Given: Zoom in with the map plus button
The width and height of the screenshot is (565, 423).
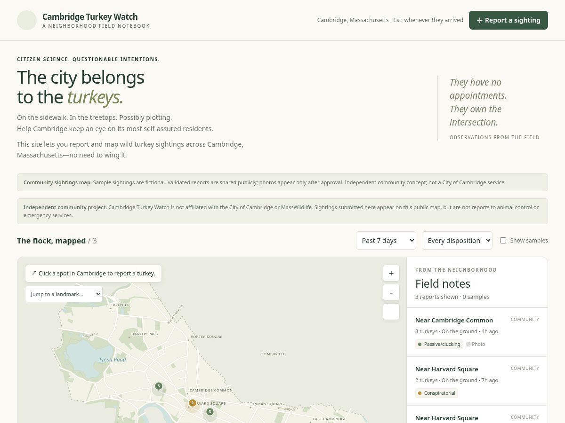Looking at the screenshot, I should point(391,273).
